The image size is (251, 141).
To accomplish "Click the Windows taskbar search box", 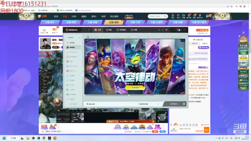I will [13, 138].
